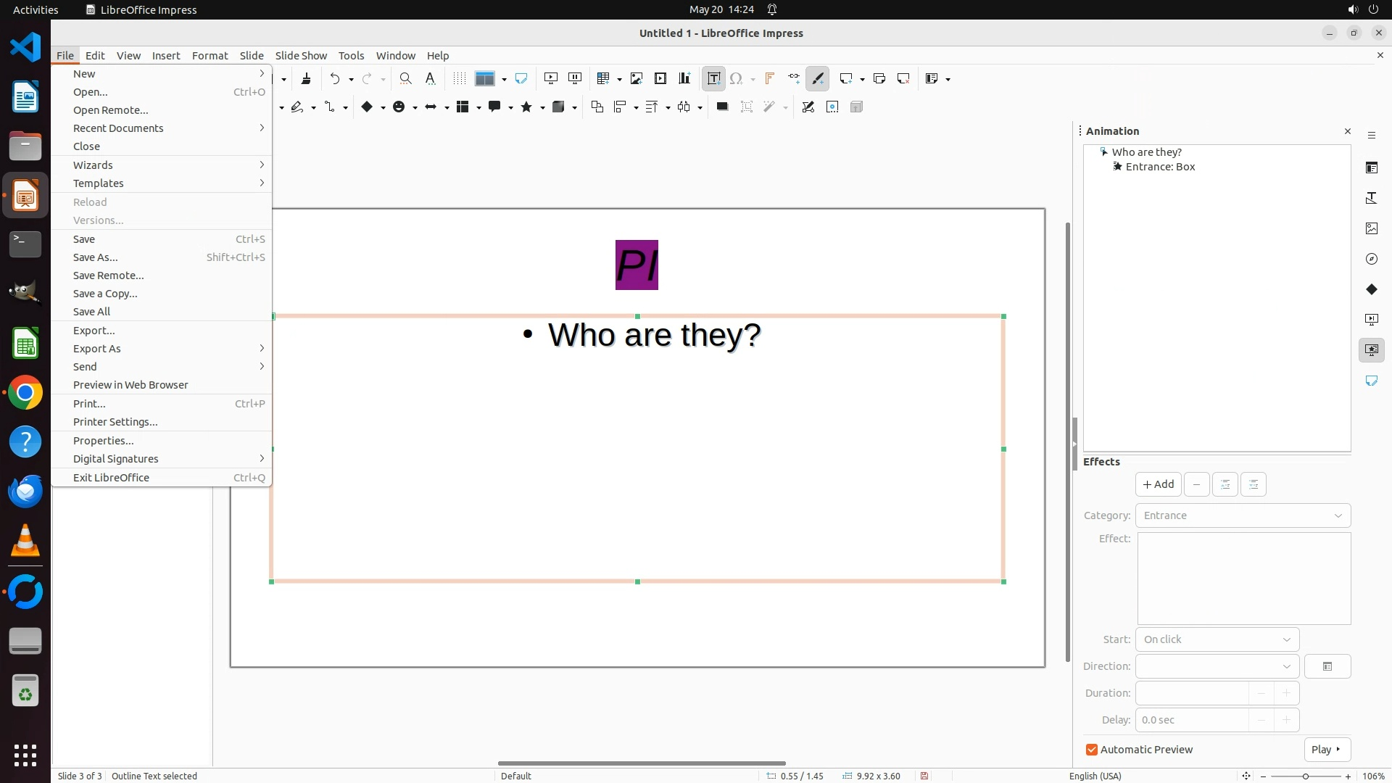
Task: Click the Clone Formatting paintbrush icon
Action: (306, 79)
